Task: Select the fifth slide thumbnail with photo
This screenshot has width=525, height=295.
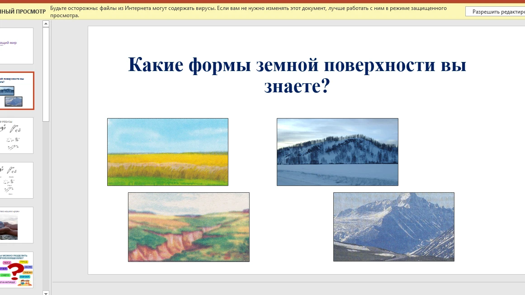Action: point(16,225)
